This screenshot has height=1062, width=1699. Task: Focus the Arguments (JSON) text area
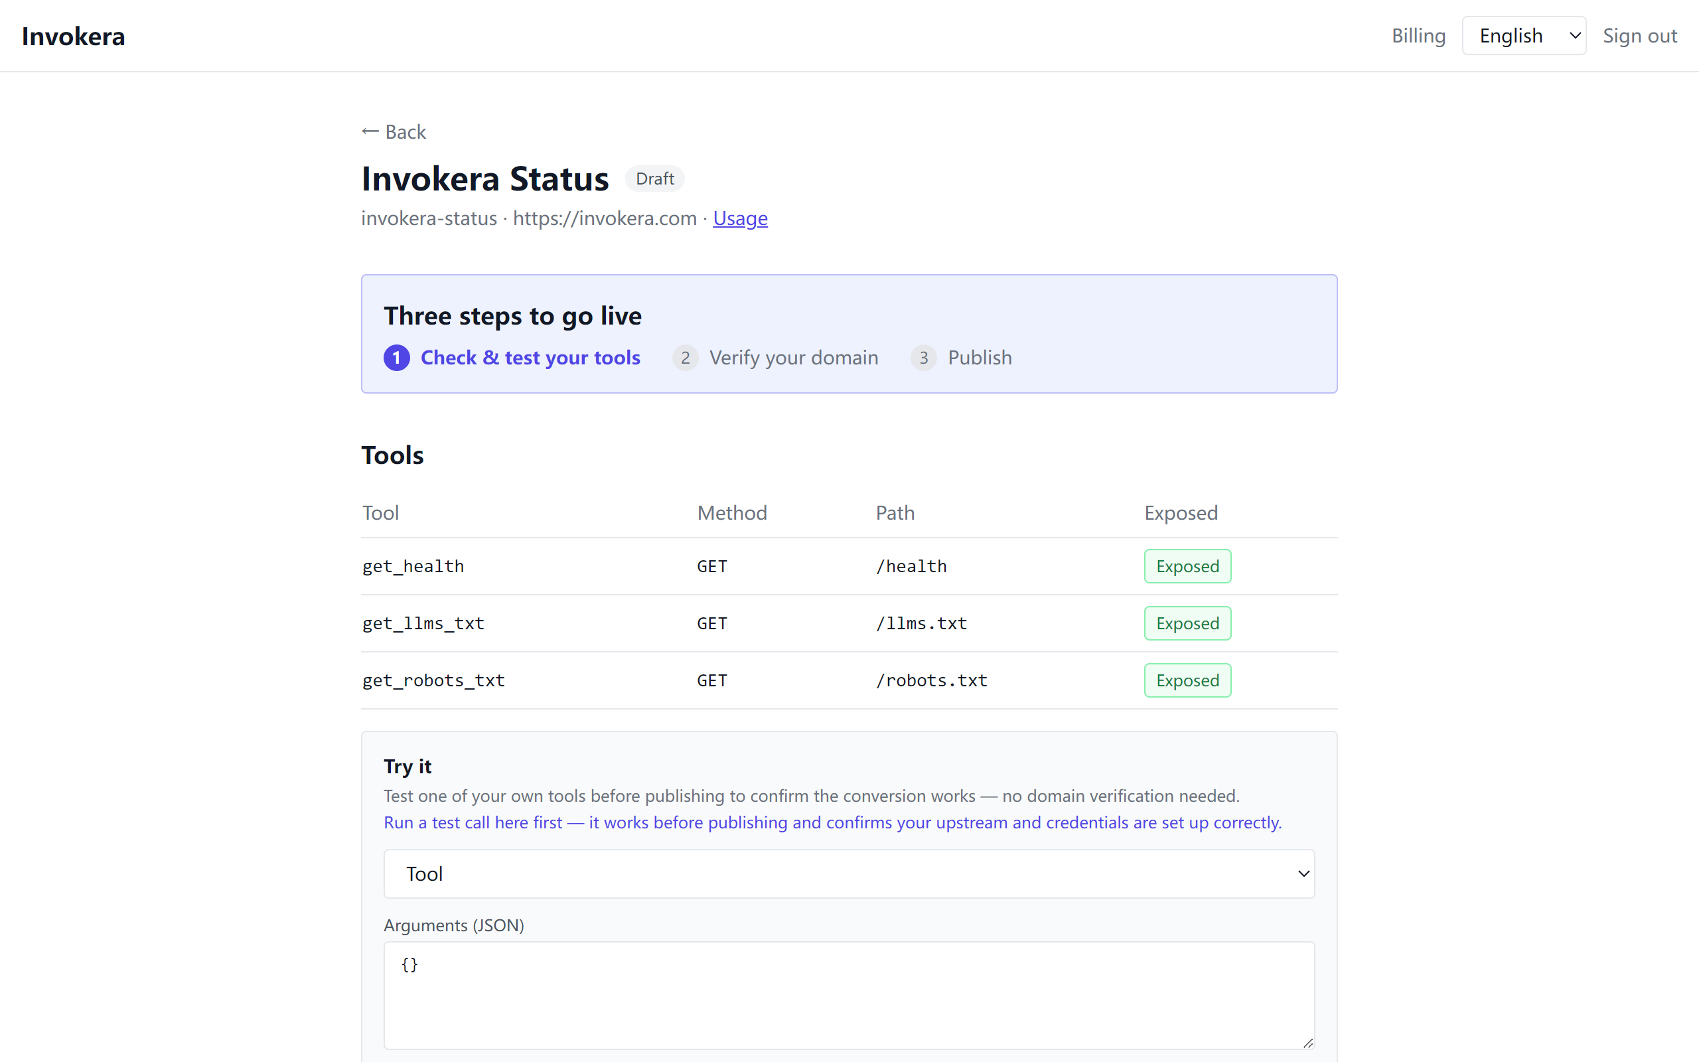(x=849, y=995)
